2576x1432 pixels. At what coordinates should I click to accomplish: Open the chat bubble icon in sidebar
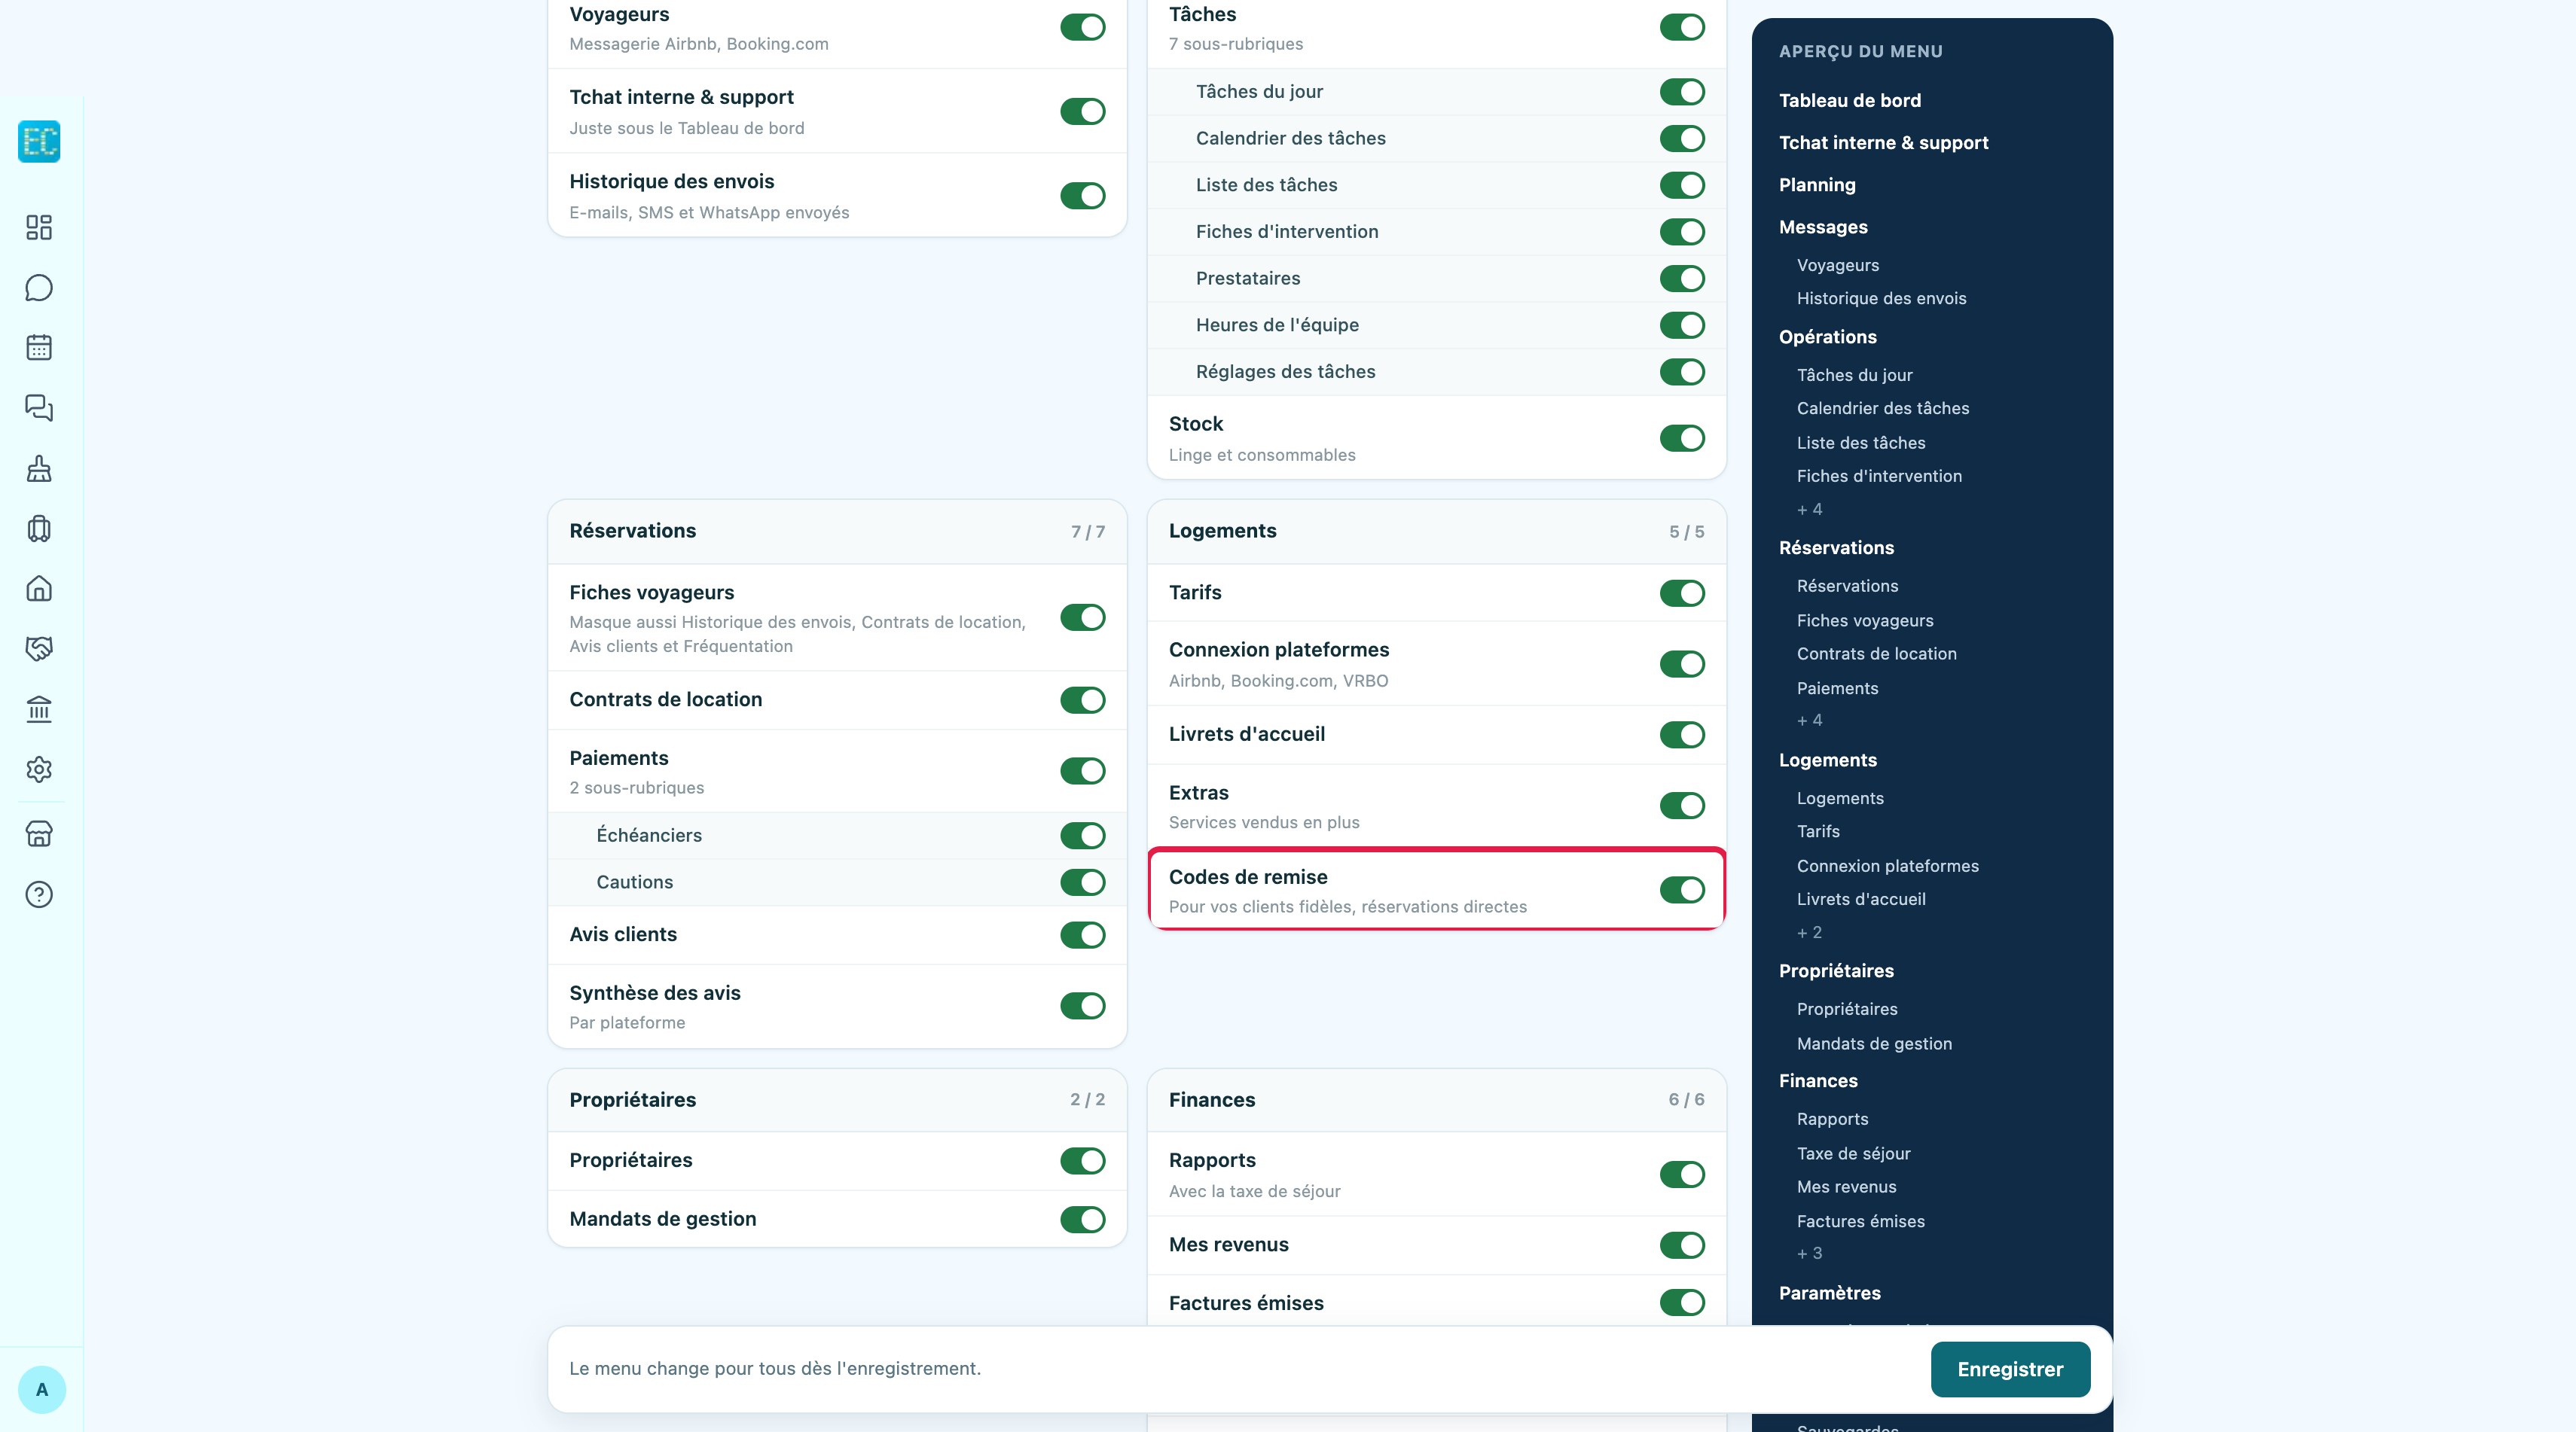[x=39, y=288]
